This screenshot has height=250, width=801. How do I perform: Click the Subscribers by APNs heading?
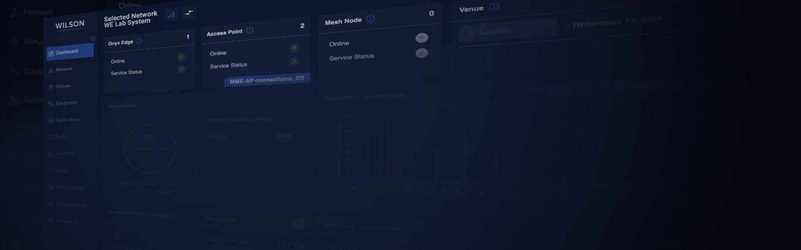(x=240, y=119)
